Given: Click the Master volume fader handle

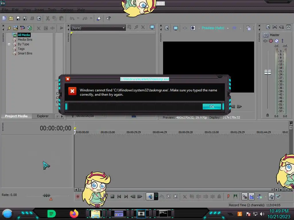Looking at the screenshot, I should 268,72.
